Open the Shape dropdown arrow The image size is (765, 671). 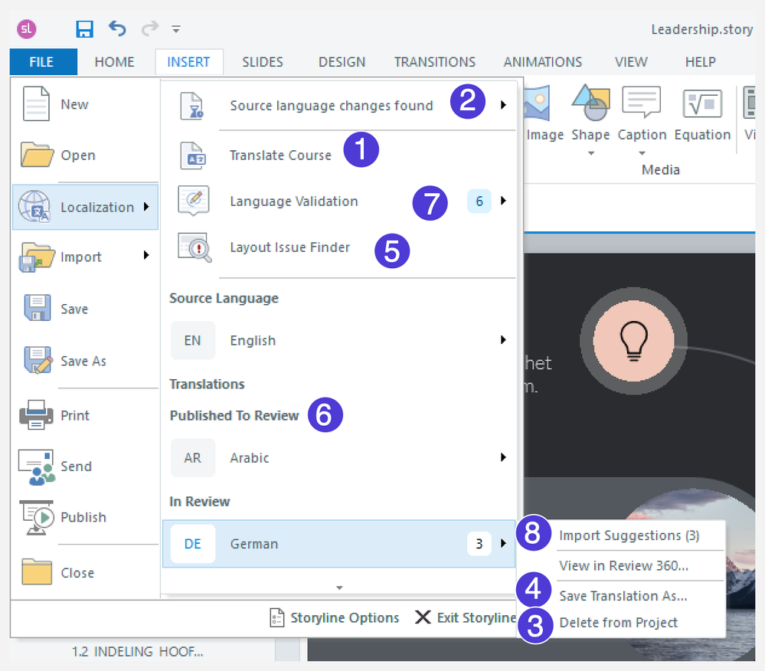[591, 153]
